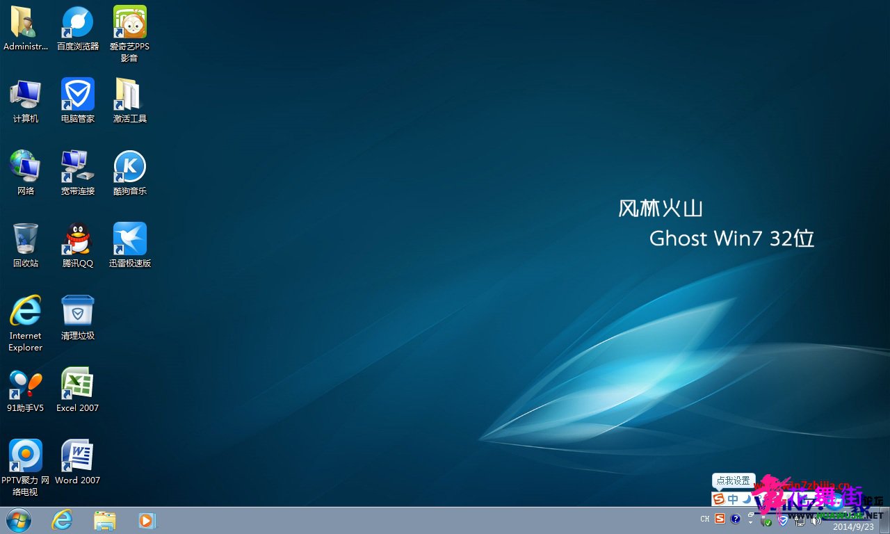Open Word 2007 desktop shortcut
890x534 pixels.
[x=78, y=462]
